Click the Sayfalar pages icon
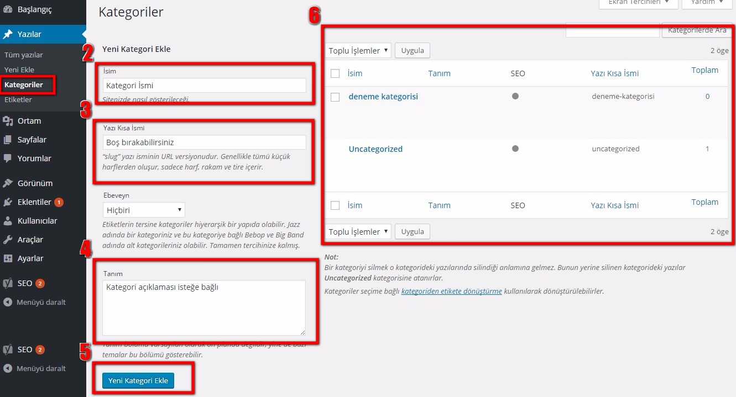Viewport: 736px width, 397px height. (8, 140)
